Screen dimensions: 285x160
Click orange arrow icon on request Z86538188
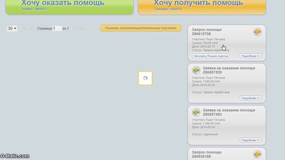coord(257,154)
